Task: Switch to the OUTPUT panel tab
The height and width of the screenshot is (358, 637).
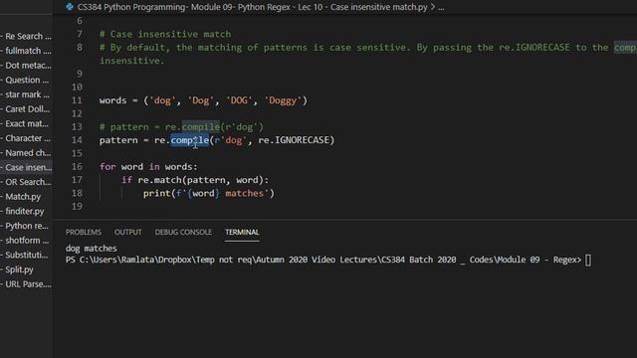Action: click(128, 232)
